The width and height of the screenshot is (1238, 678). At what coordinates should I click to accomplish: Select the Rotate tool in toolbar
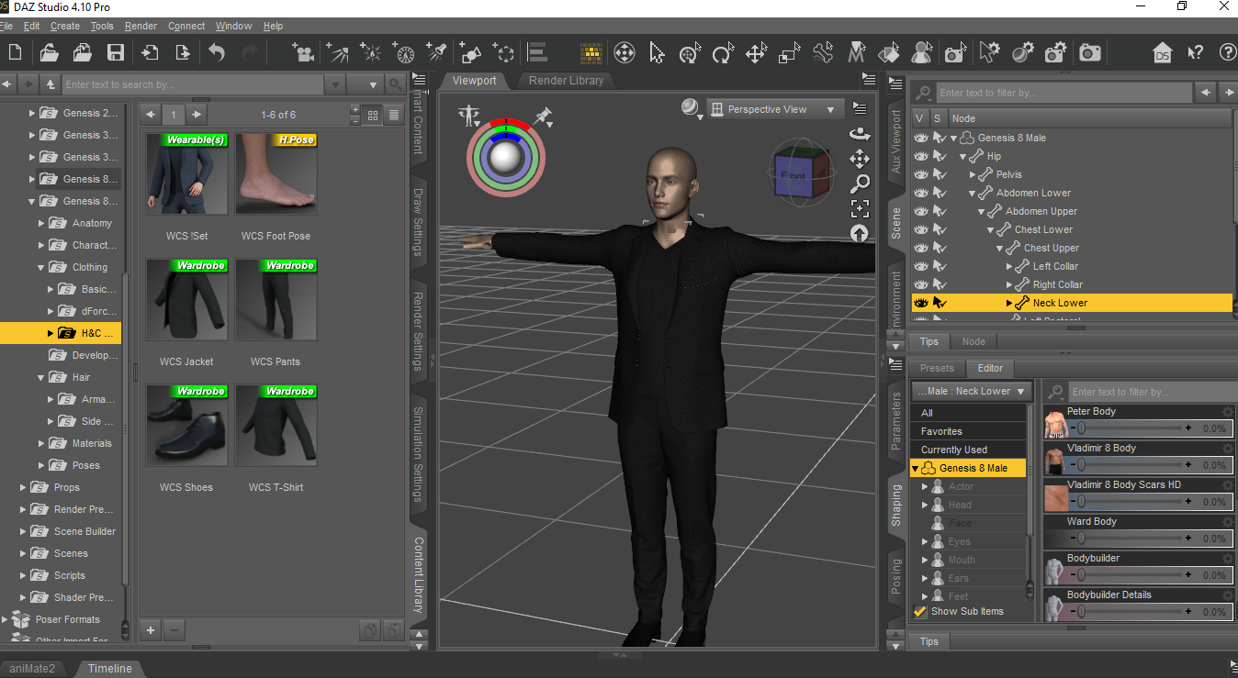(x=723, y=52)
